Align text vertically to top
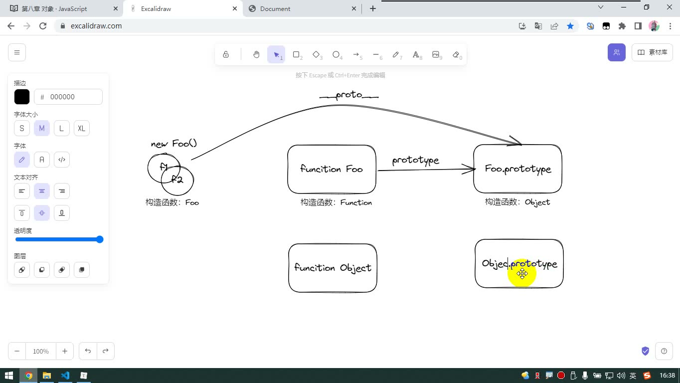This screenshot has height=383, width=680. 22,213
